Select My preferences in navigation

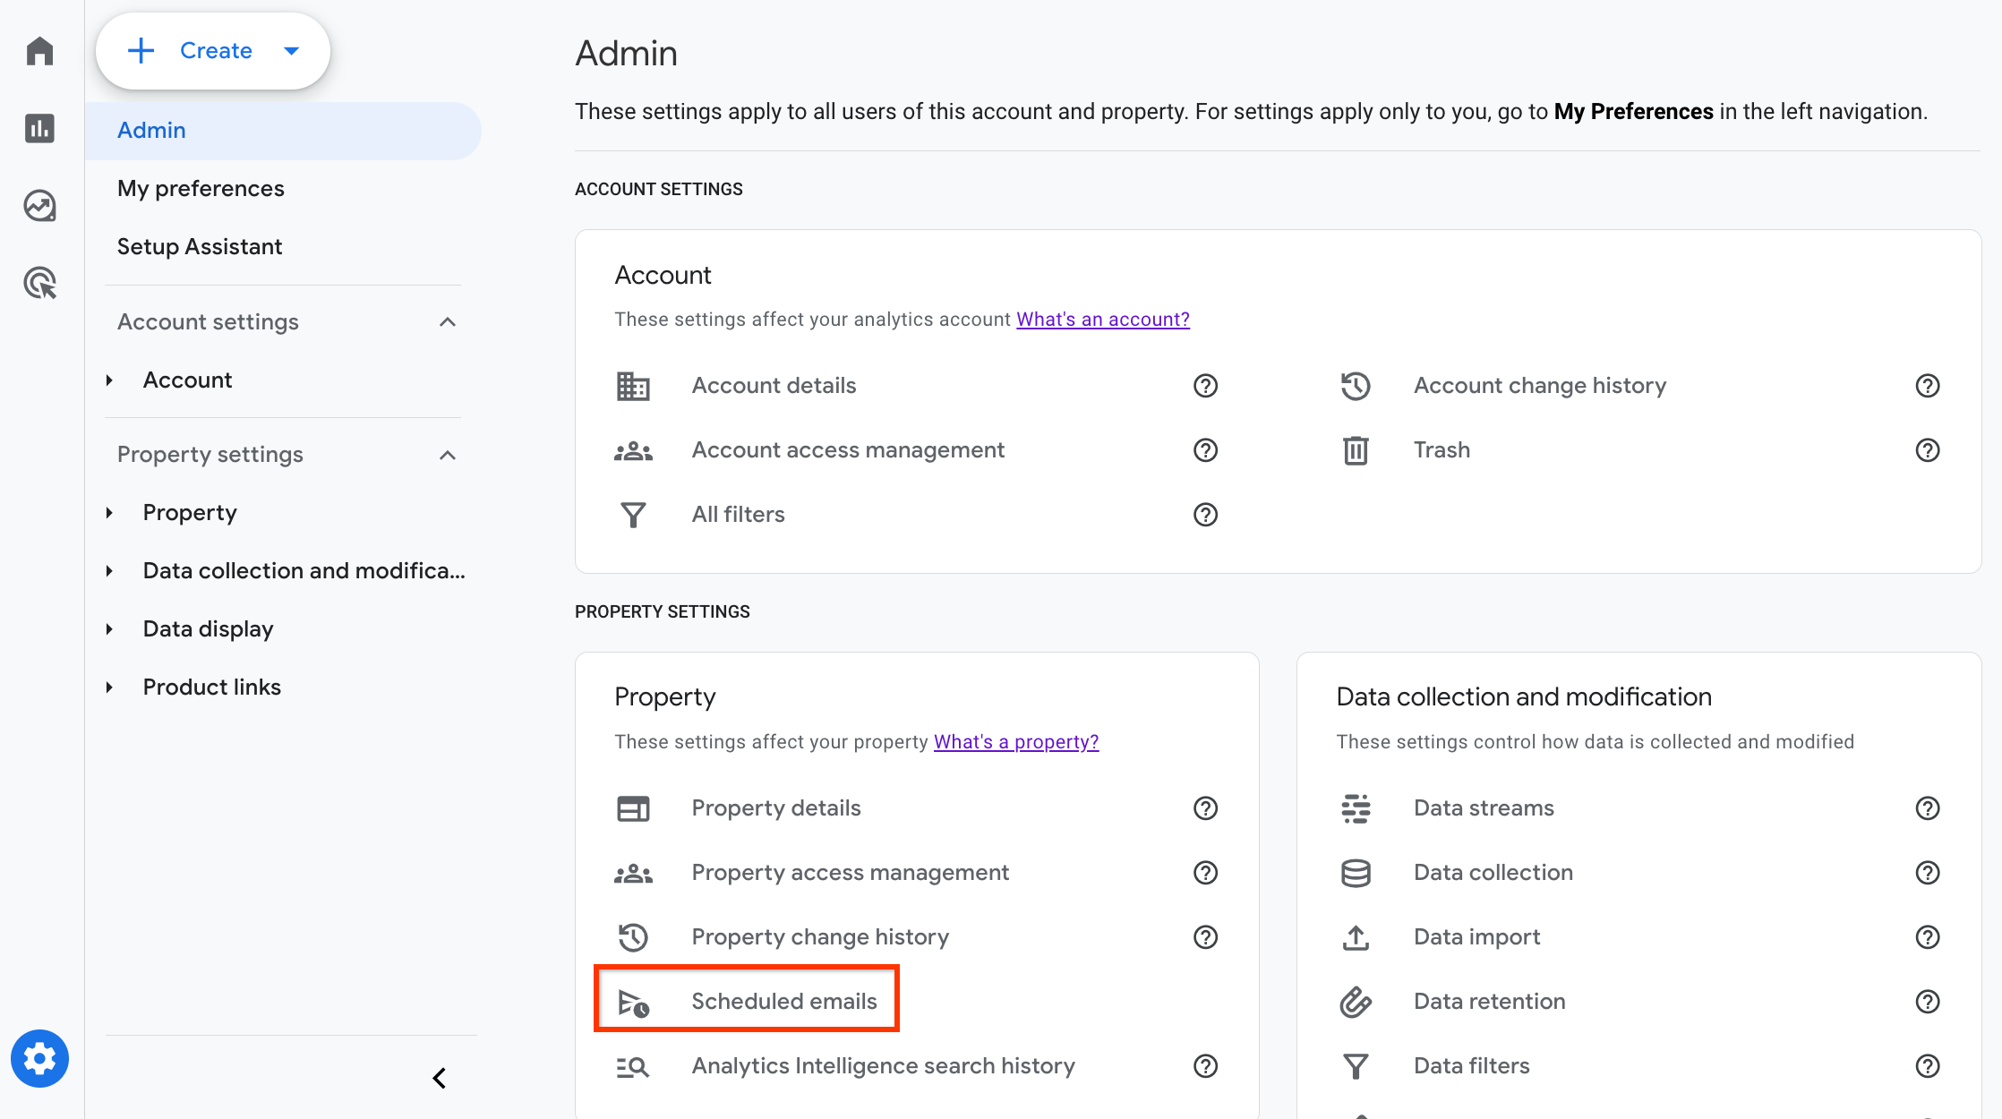click(x=201, y=189)
